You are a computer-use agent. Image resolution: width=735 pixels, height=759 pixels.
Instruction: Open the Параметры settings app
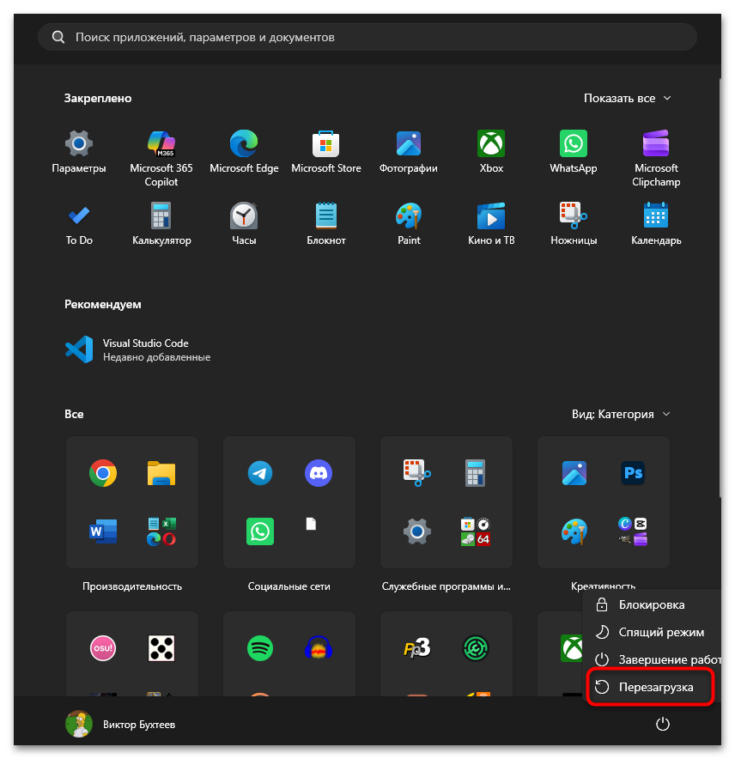click(79, 152)
